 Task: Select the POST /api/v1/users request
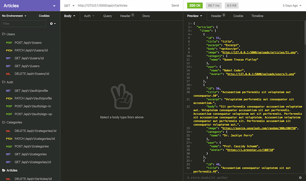[30, 43]
